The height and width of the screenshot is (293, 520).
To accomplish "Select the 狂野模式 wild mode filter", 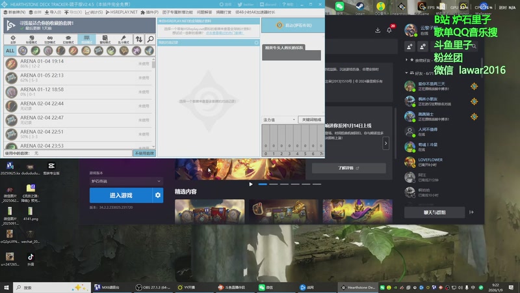I will (50, 40).
